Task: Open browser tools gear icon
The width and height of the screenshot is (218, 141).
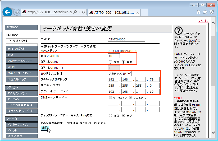Action: 212,12
